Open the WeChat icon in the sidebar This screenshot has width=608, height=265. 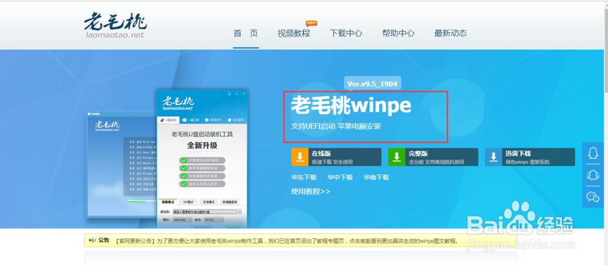click(x=592, y=197)
